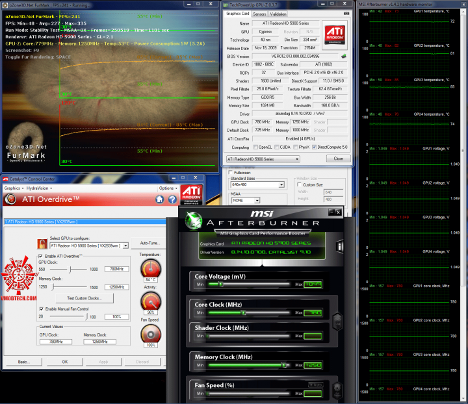This screenshot has width=468, height=404.
Task: Click the GPU-Z title bar app icon
Action: 226,5
